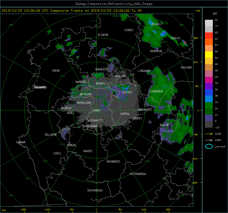Click the LINGASUR city label
Viewport: 228px width, 213px height.
144,71
